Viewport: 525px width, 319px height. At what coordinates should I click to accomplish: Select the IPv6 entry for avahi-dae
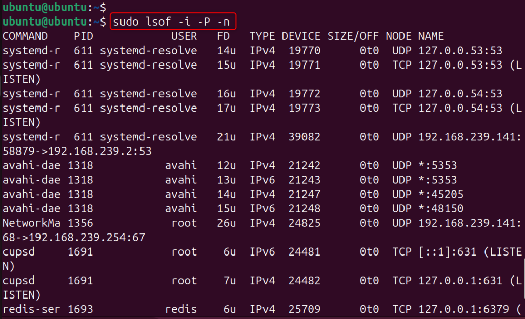[x=262, y=180]
